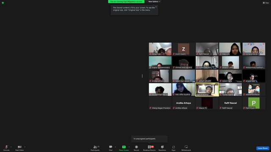Select Maura Tri's participant tile
Viewport: 271px width, 152px height.
point(207,103)
